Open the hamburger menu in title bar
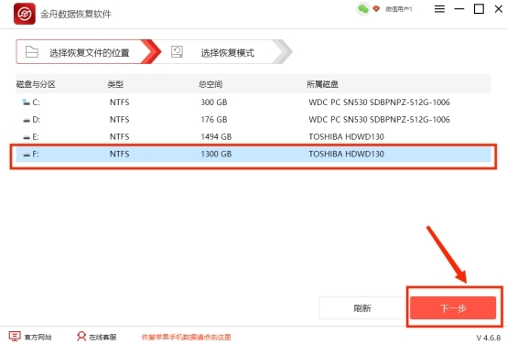 coord(439,9)
